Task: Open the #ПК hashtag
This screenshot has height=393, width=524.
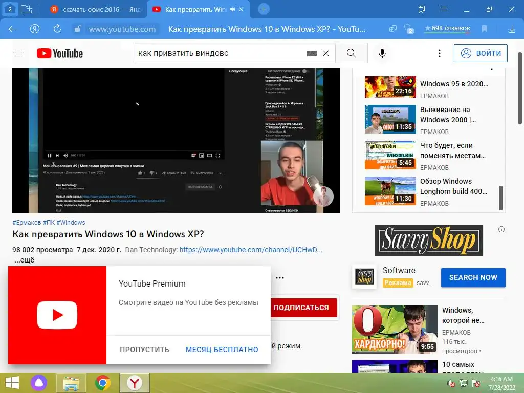Action: tap(49, 223)
